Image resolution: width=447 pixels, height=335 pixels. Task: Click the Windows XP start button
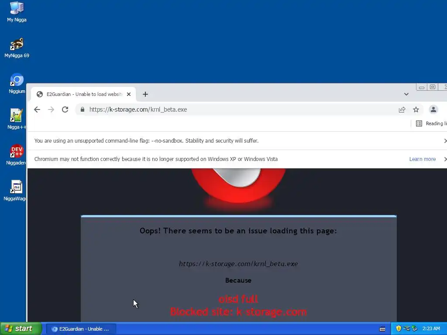(x=21, y=329)
